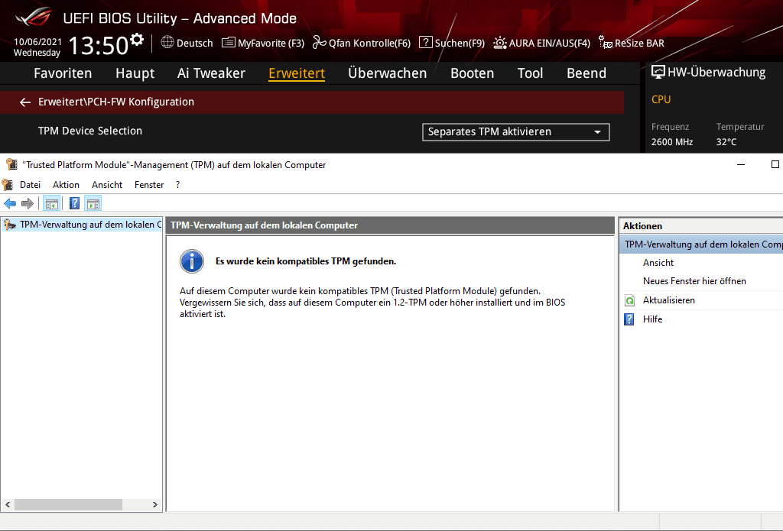Viewport: 783px width, 531px height.
Task: Click the Hilfe question mark icon in Aktionen
Action: point(629,319)
